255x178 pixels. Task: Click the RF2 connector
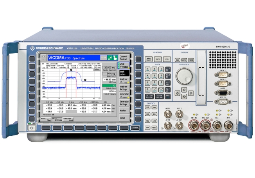[217, 125]
